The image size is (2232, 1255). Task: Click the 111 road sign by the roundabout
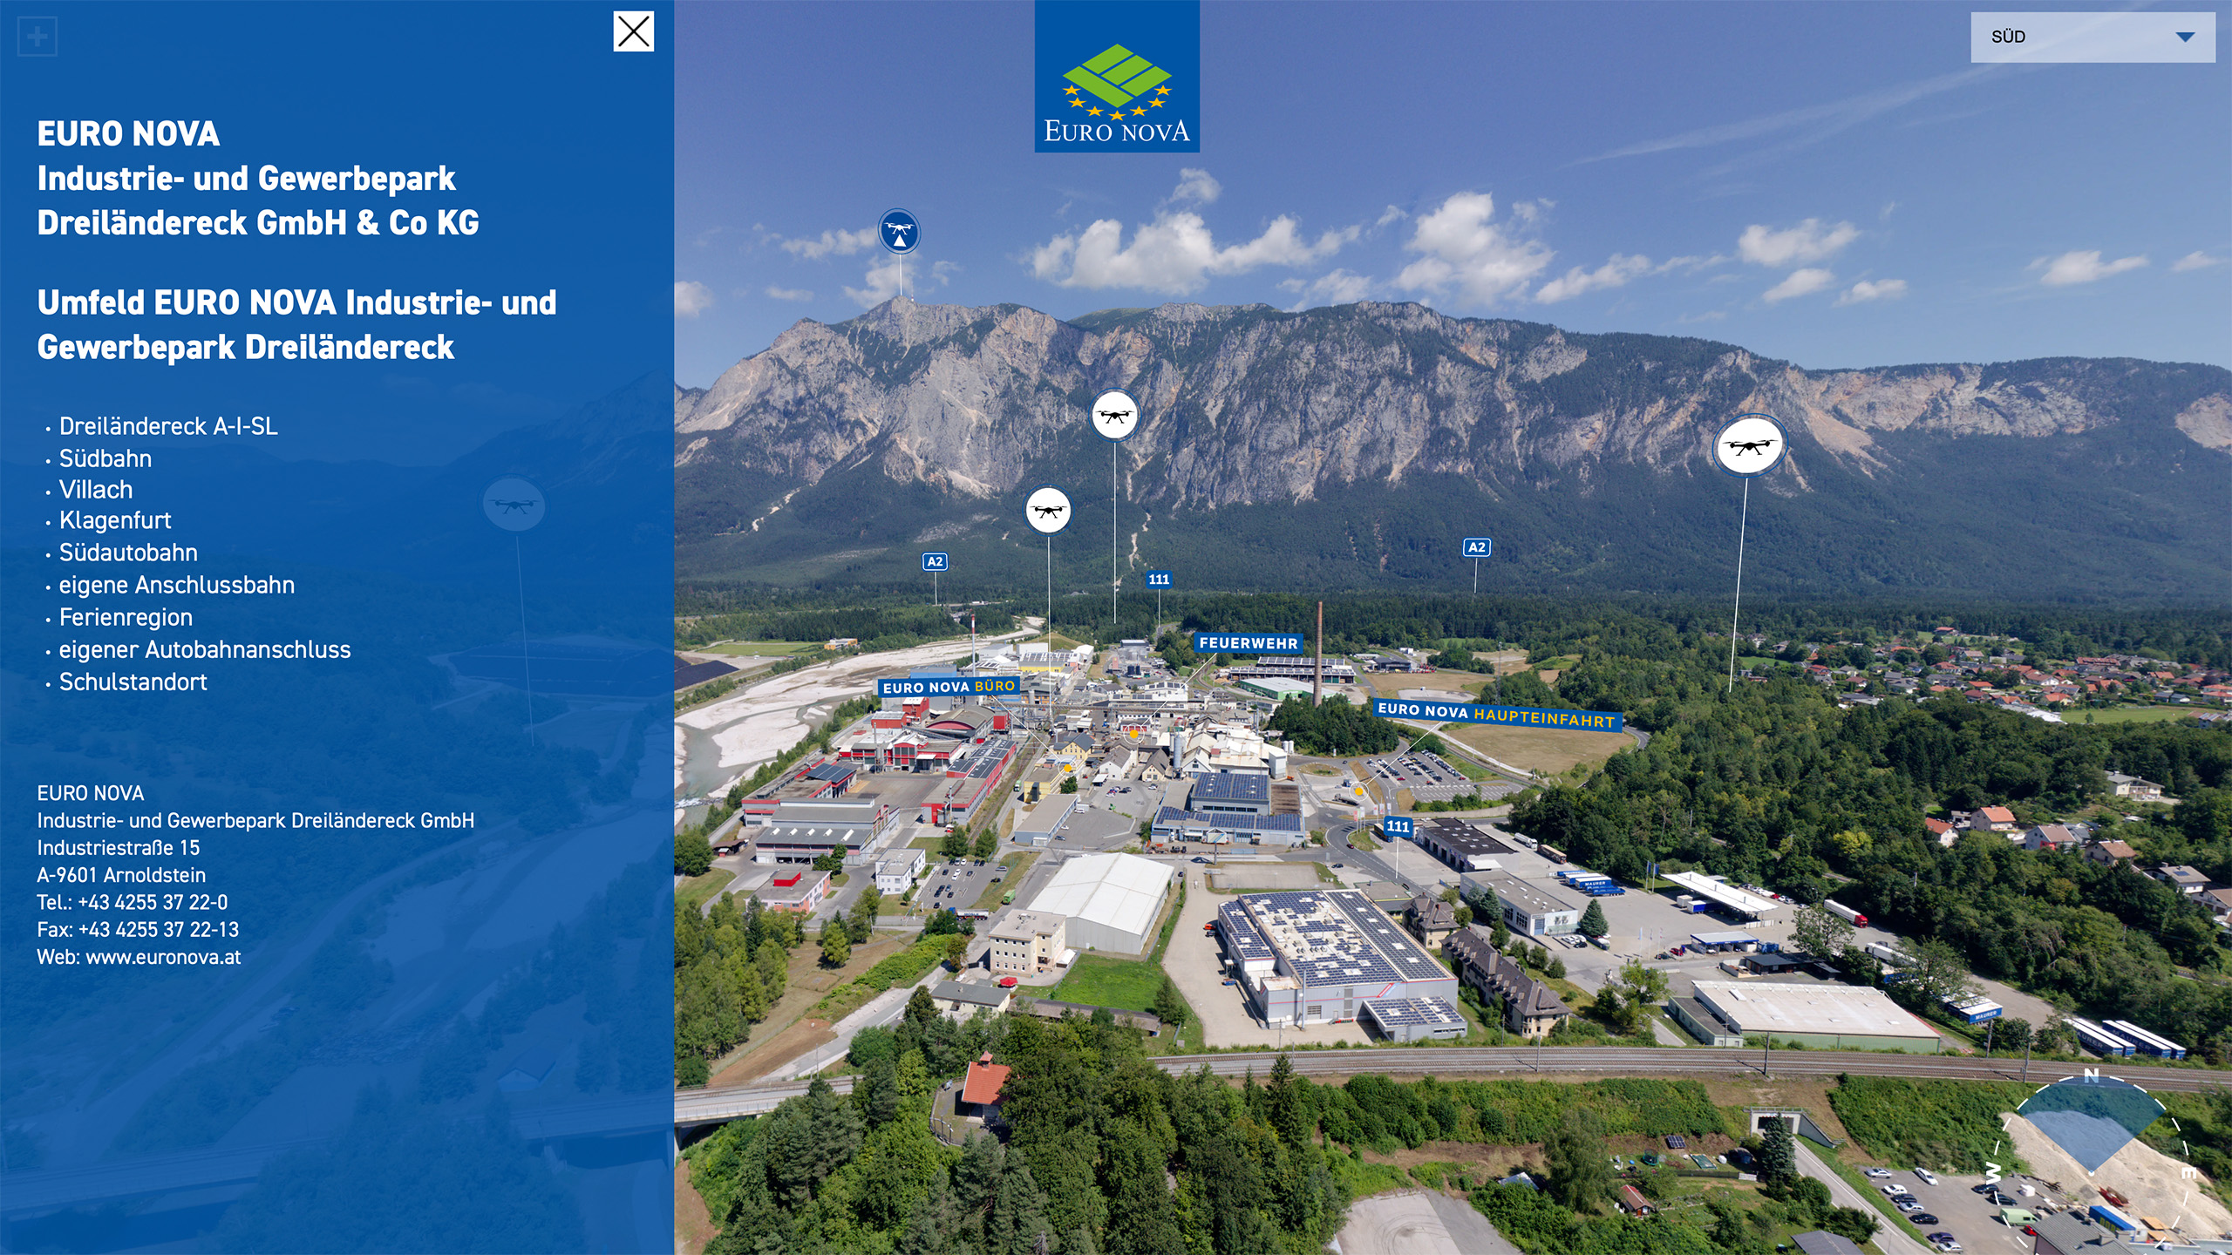click(1398, 826)
